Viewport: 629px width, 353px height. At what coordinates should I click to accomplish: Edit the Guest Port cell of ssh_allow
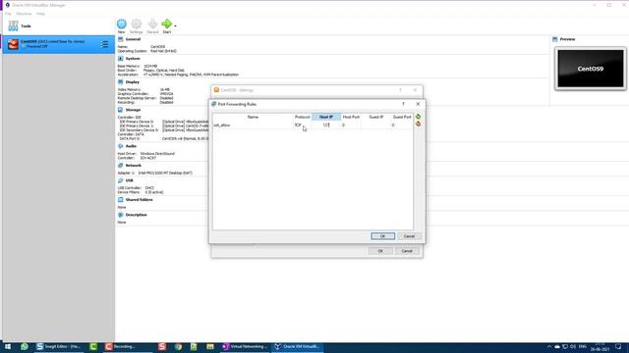[402, 126]
